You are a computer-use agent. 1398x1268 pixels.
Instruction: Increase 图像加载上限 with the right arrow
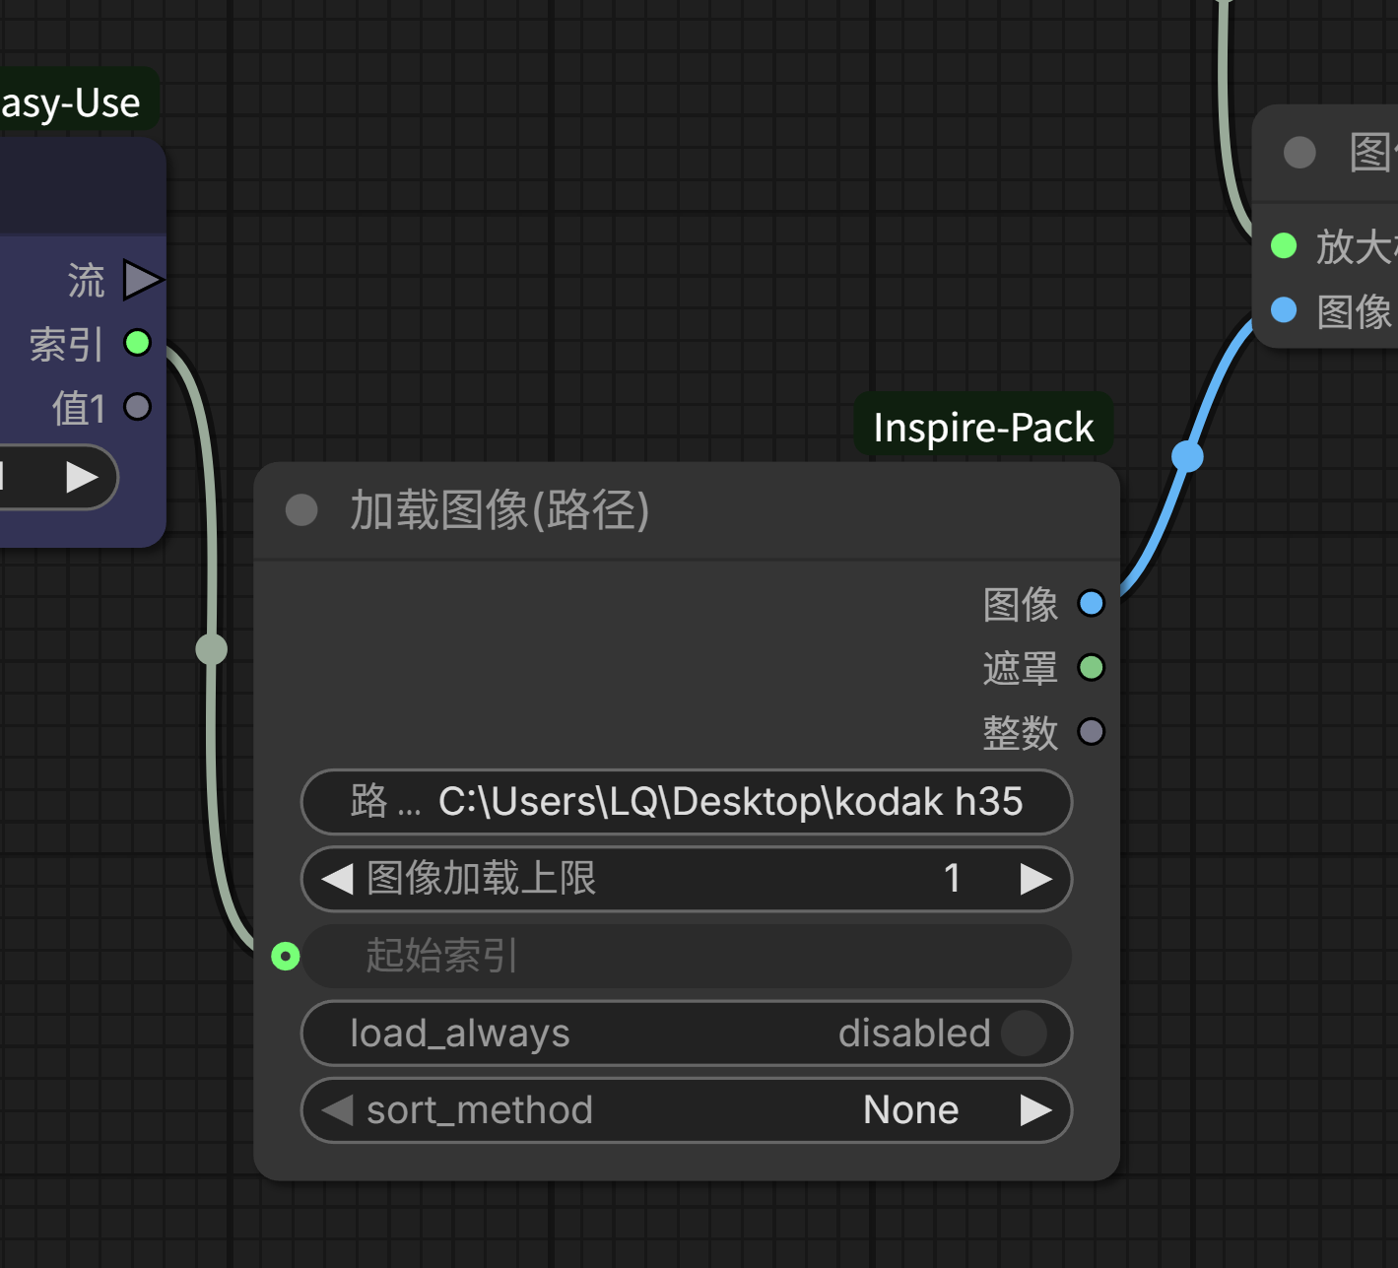[x=1035, y=879]
